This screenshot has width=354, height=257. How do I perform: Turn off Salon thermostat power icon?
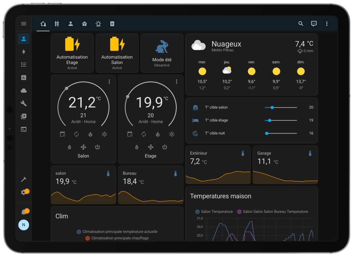tap(97, 147)
